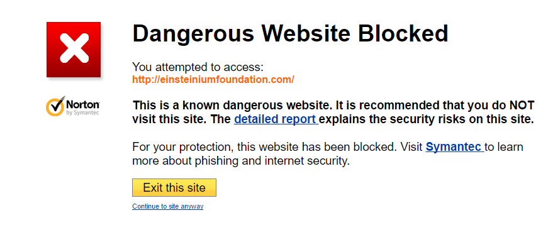The height and width of the screenshot is (247, 548).
Task: Select Continue to site anyway
Action: pyautogui.click(x=168, y=207)
